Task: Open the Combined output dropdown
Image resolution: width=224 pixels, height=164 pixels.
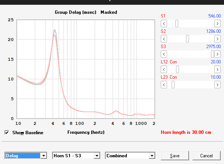Action: pyautogui.click(x=152, y=155)
